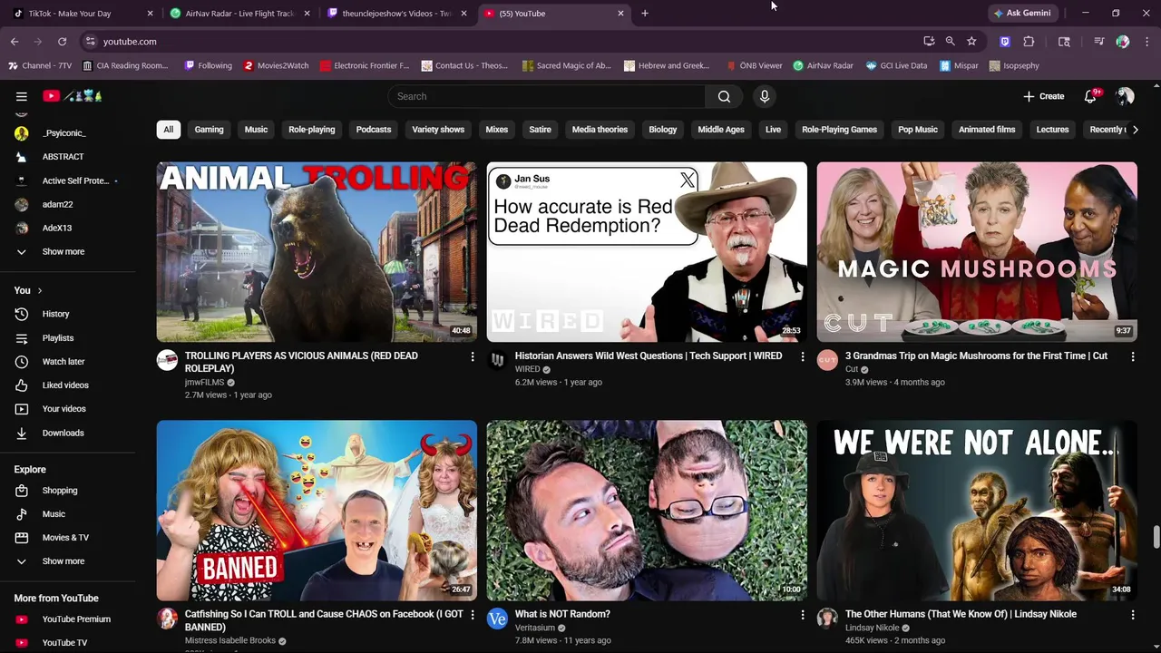1161x653 pixels.
Task: Select the All filter chip
Action: click(x=168, y=130)
